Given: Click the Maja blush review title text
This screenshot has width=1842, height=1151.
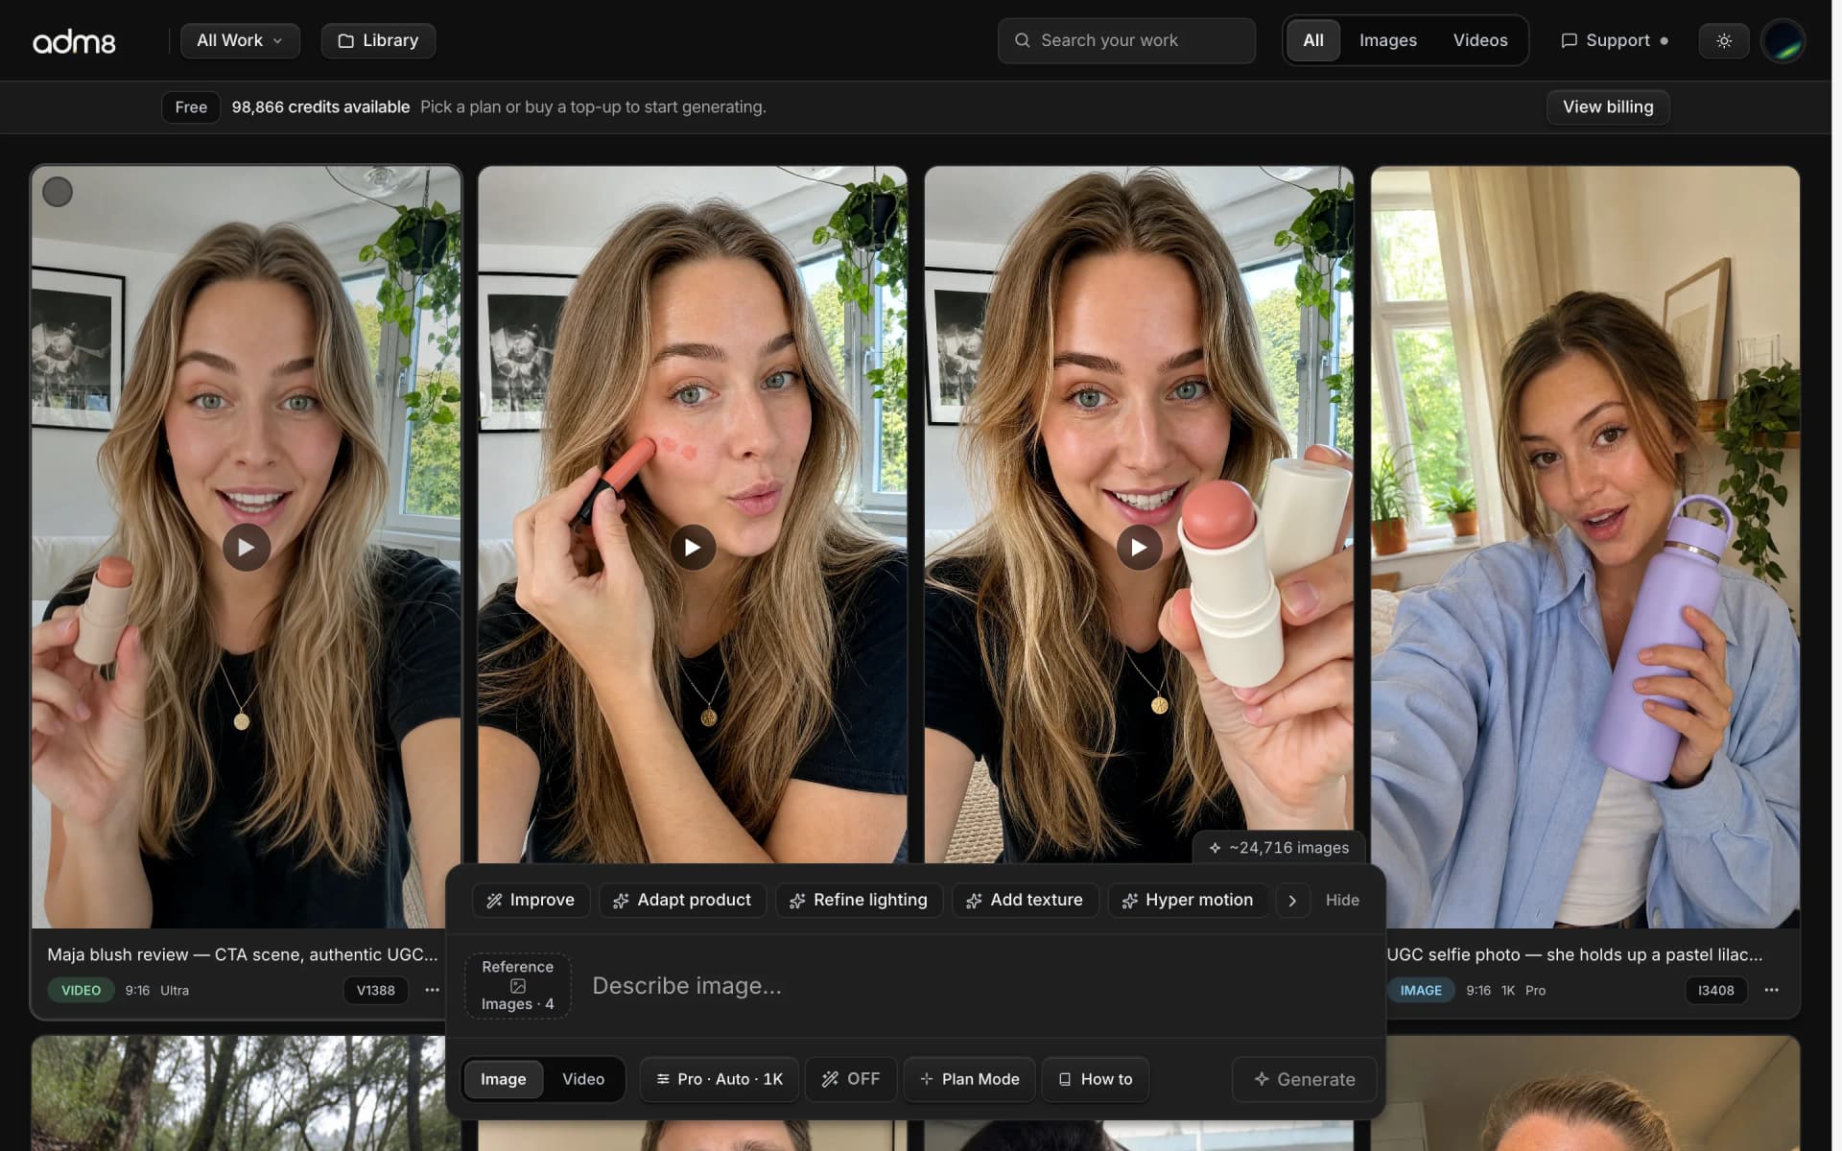Looking at the screenshot, I should click(x=243, y=954).
